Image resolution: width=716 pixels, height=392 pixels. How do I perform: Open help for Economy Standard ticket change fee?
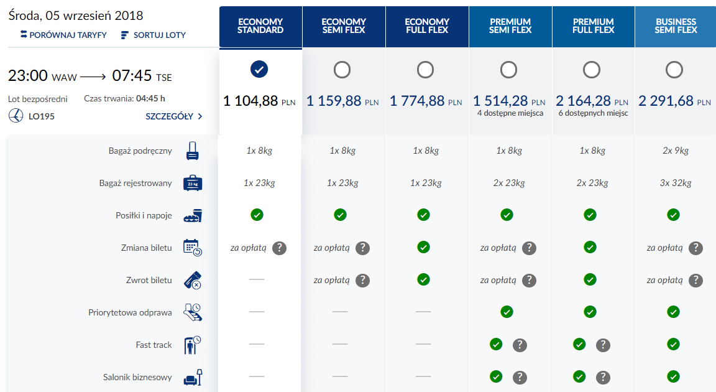point(280,248)
